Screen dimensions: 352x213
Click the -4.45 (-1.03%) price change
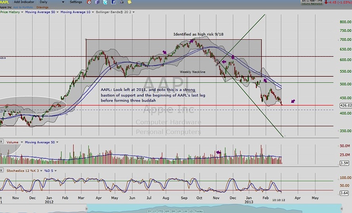point(340,2)
